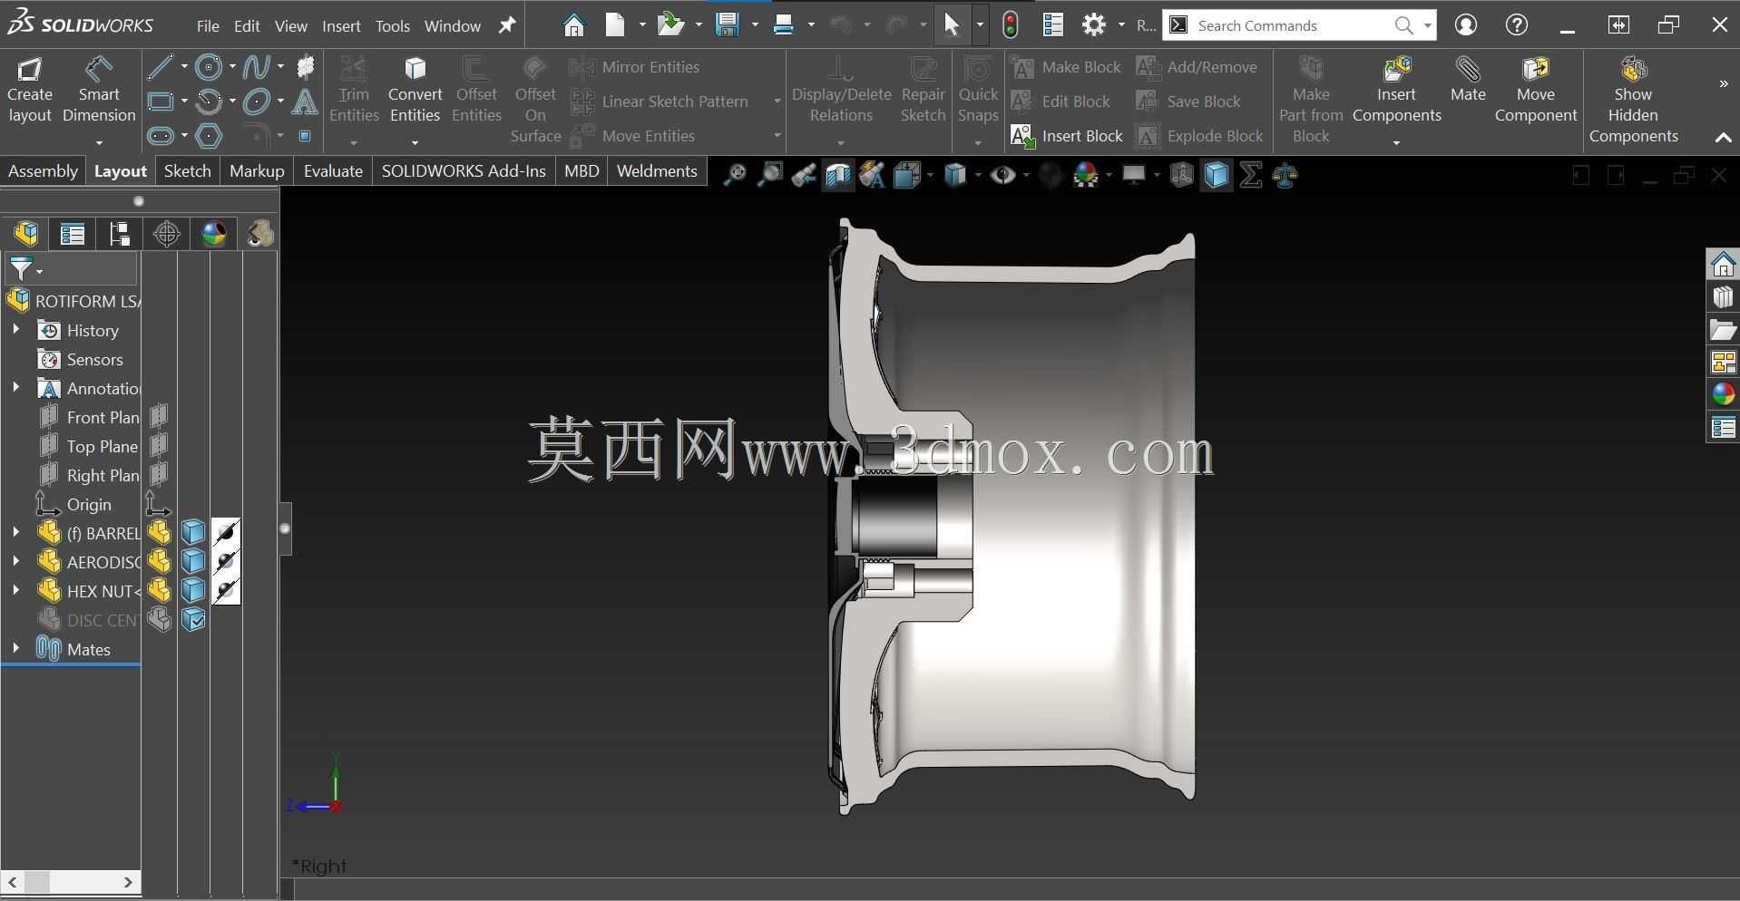Toggle hide/show for AERODISC component
Image resolution: width=1740 pixels, height=901 pixels.
click(x=160, y=562)
